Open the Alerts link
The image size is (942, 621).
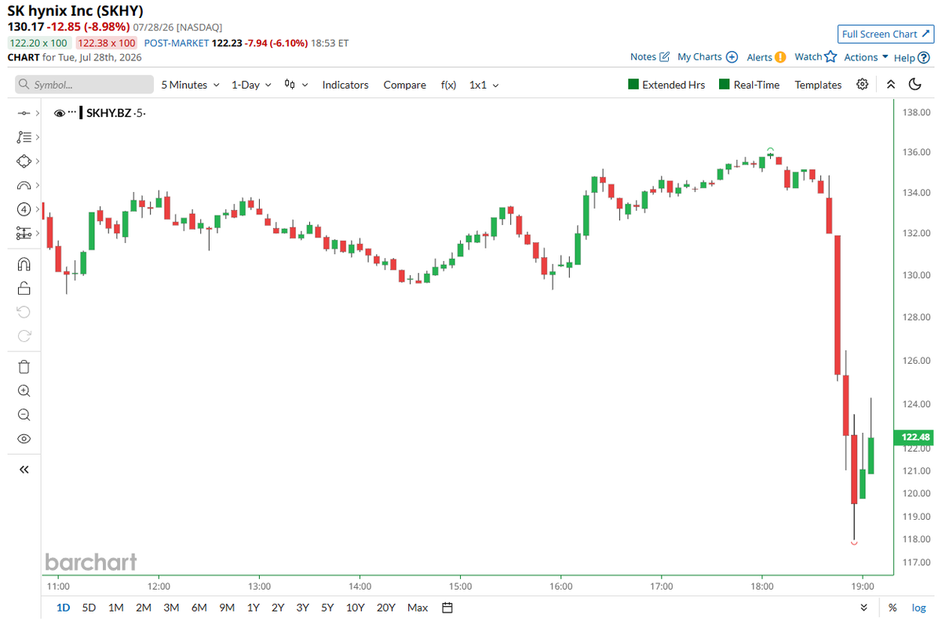[759, 57]
